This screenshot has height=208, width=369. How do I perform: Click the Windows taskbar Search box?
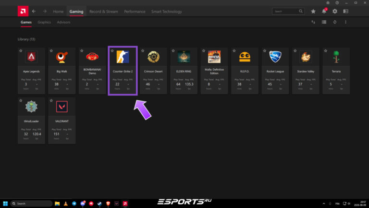point(31,204)
